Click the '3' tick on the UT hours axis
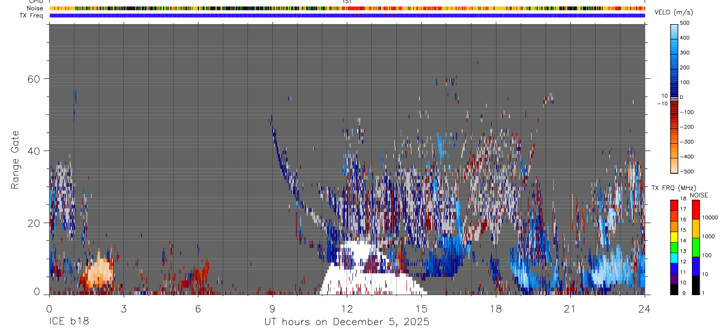Screen dimensions: 725x334 point(123,308)
